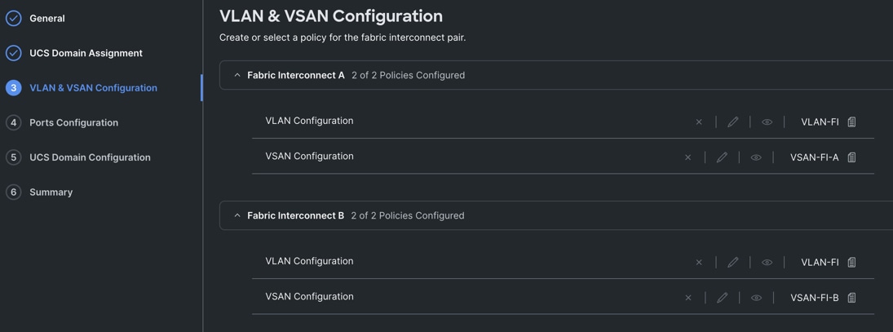Viewport: 893px width, 332px height.
Task: Collapse the Fabric Interconnect B section
Action: pos(237,215)
